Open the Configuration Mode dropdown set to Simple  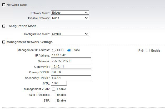pos(70,34)
